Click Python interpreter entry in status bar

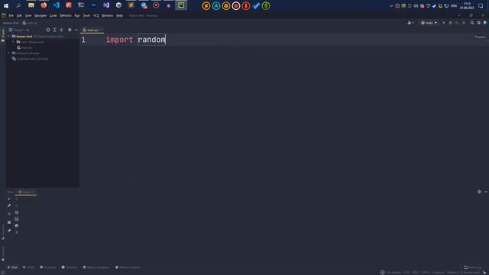(x=464, y=273)
